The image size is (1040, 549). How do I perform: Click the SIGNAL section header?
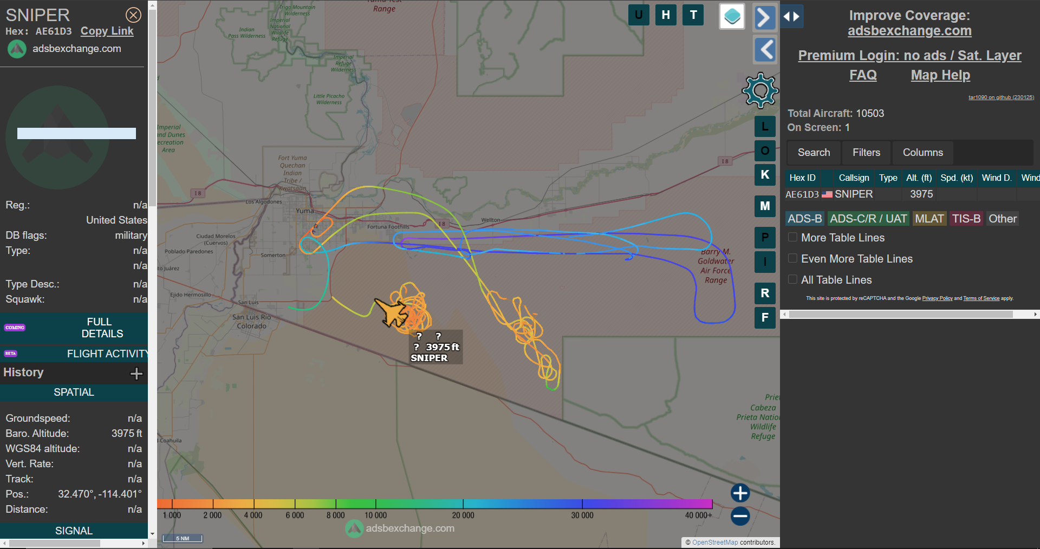pos(74,531)
